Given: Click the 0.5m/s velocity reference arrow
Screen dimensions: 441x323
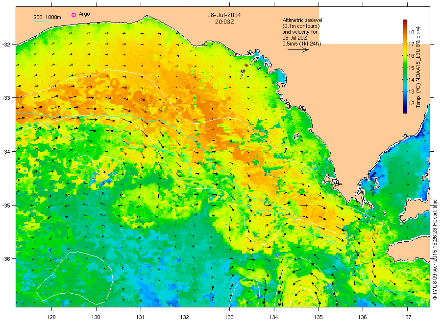Looking at the screenshot, I should point(298,50).
